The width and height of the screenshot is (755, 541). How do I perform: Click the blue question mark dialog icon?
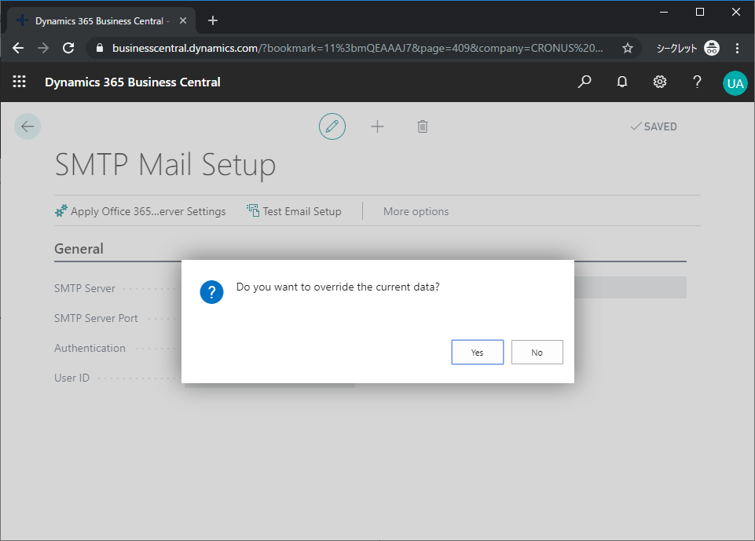[211, 292]
